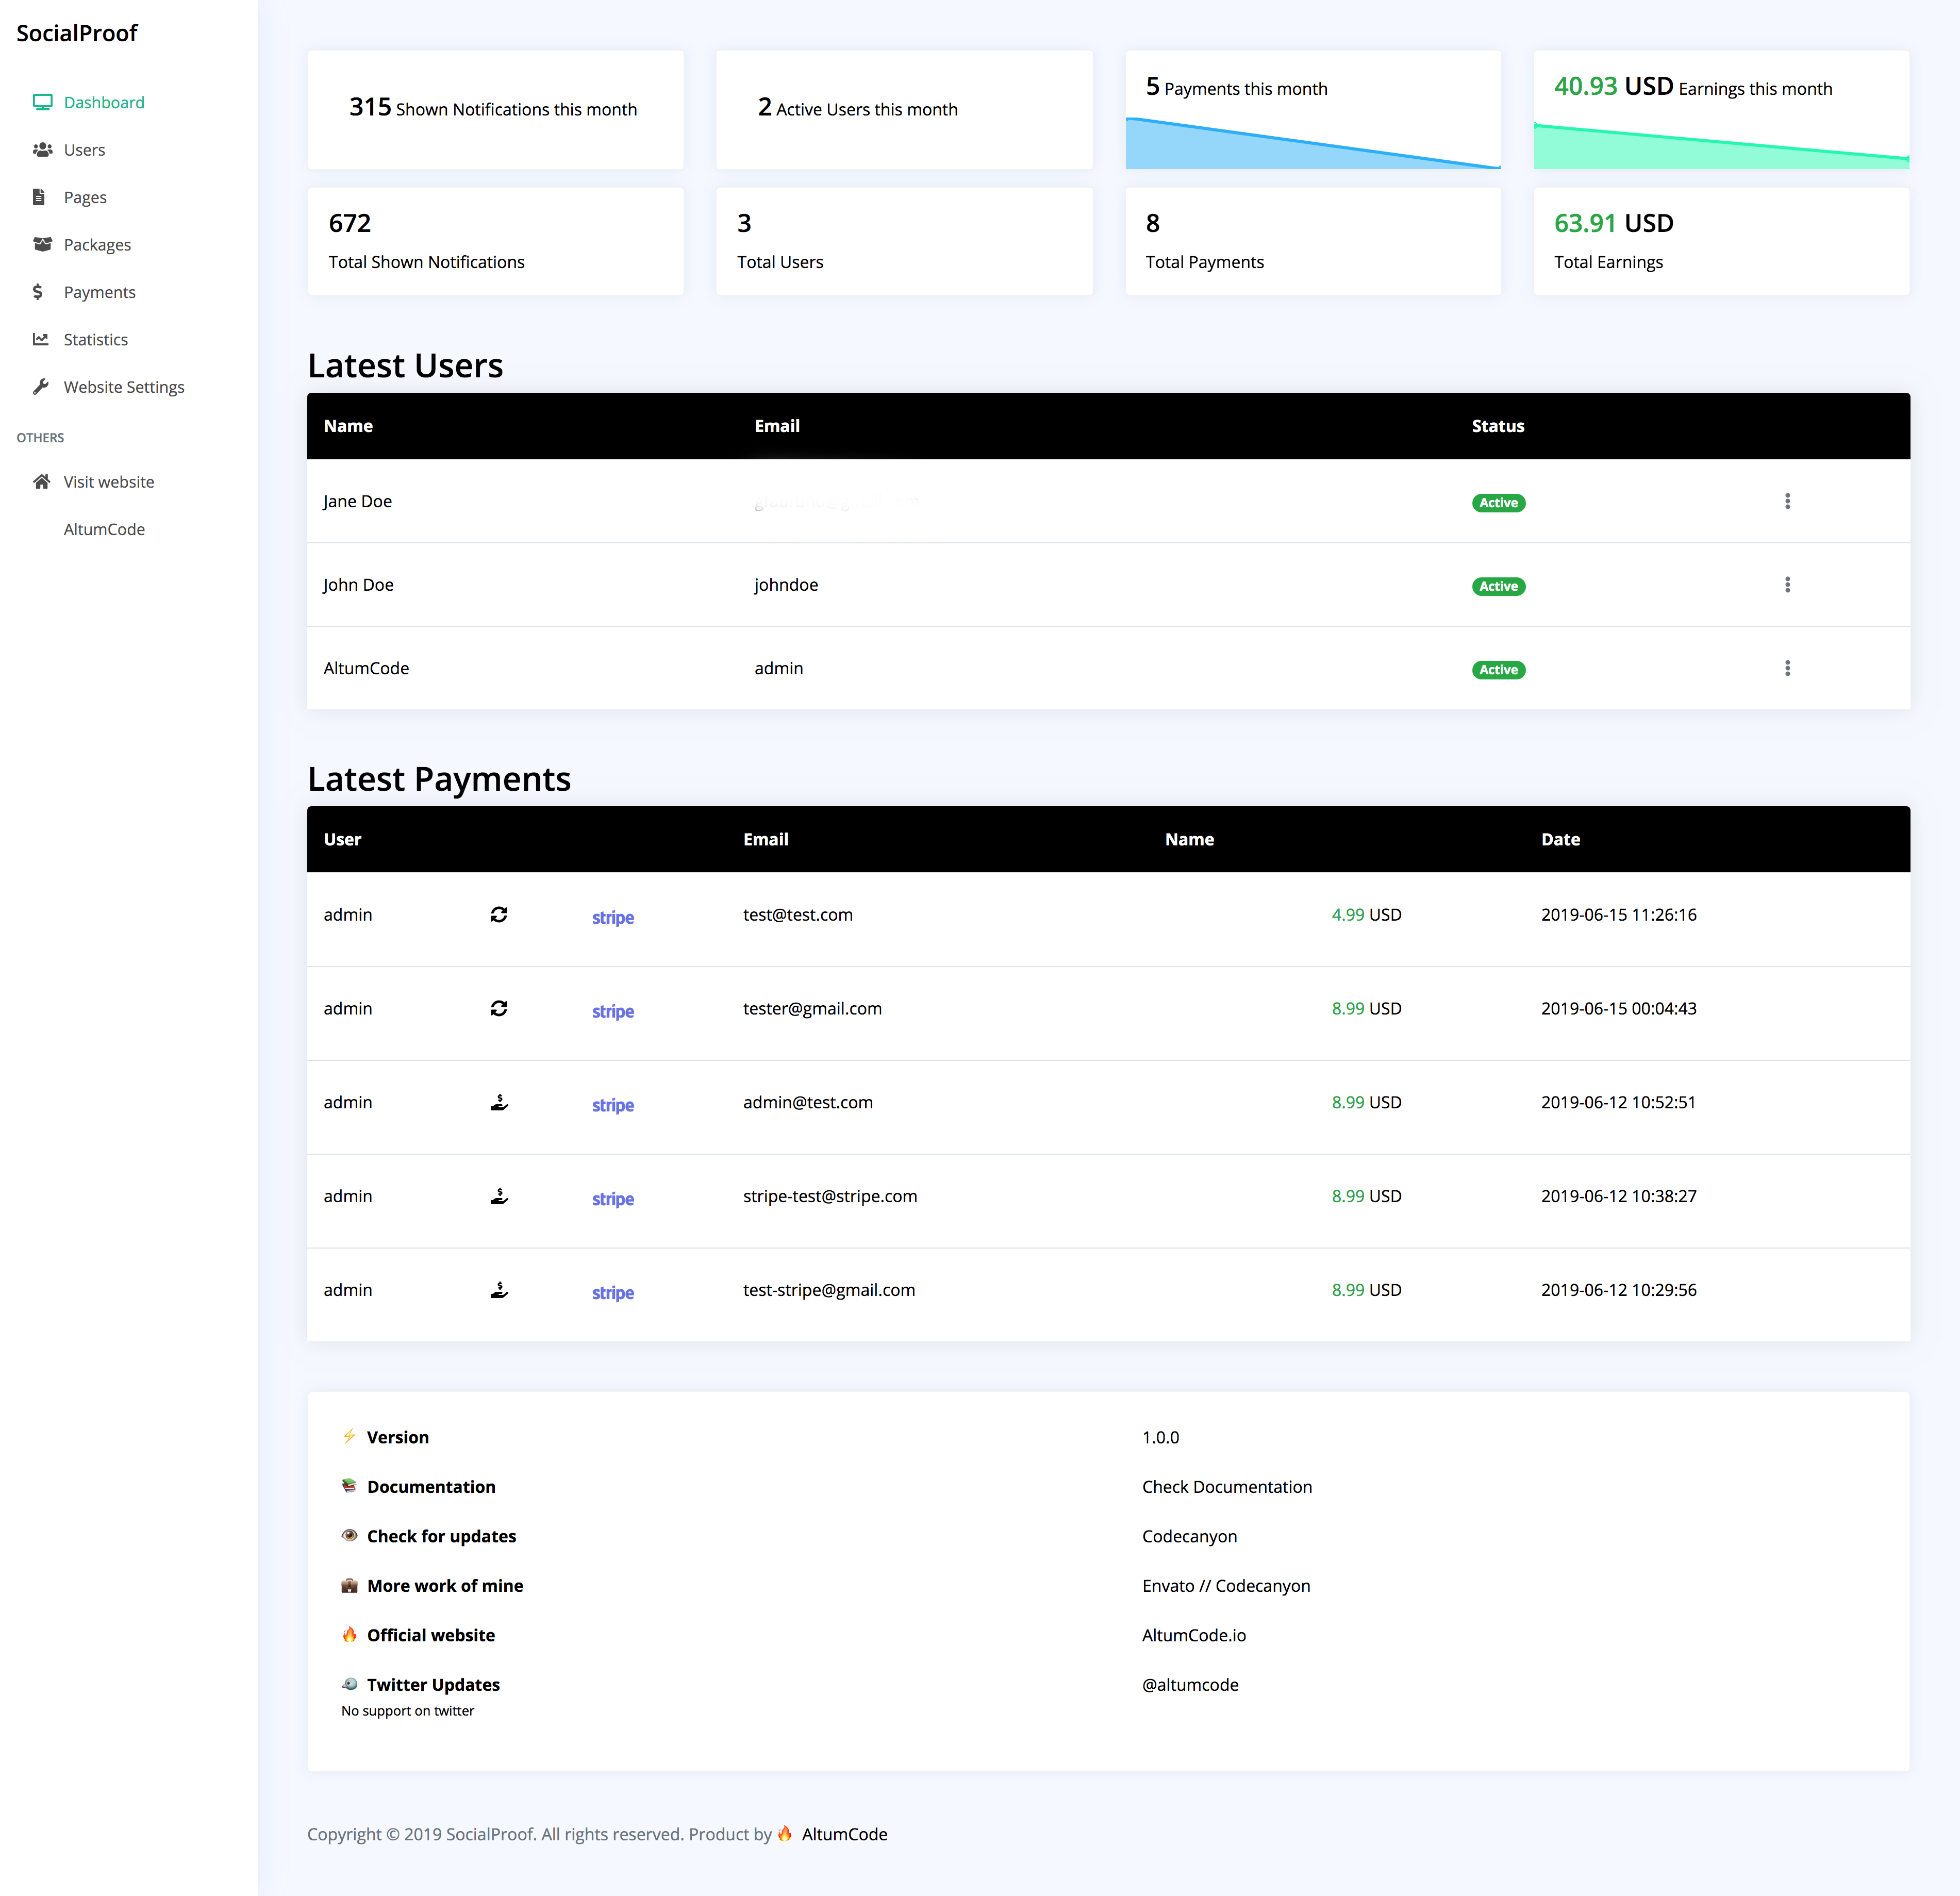
Task: Click recurring payment icon for test@test.com
Action: [499, 915]
